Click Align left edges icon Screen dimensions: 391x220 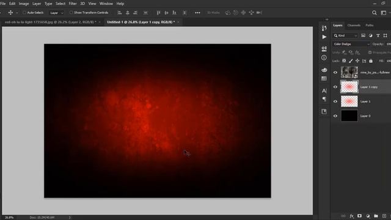[x=120, y=12]
